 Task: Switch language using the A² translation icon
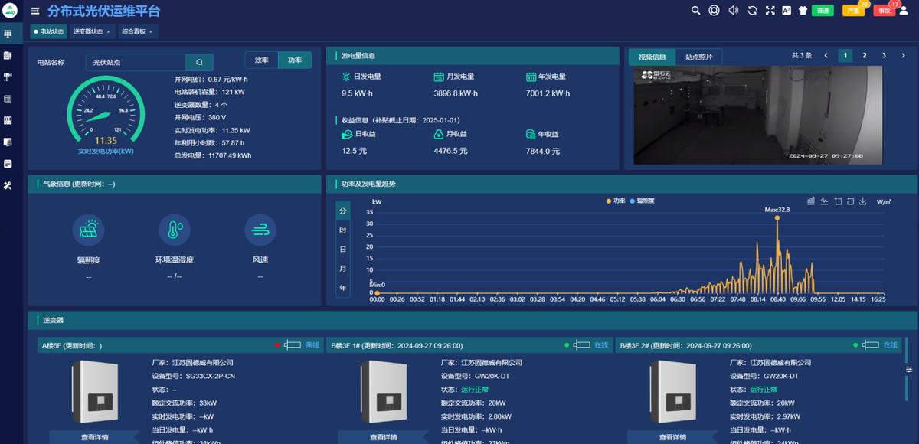coord(787,11)
